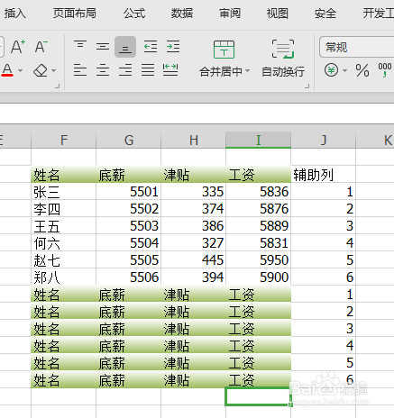
Task: Select column G header
Action: coord(129,140)
